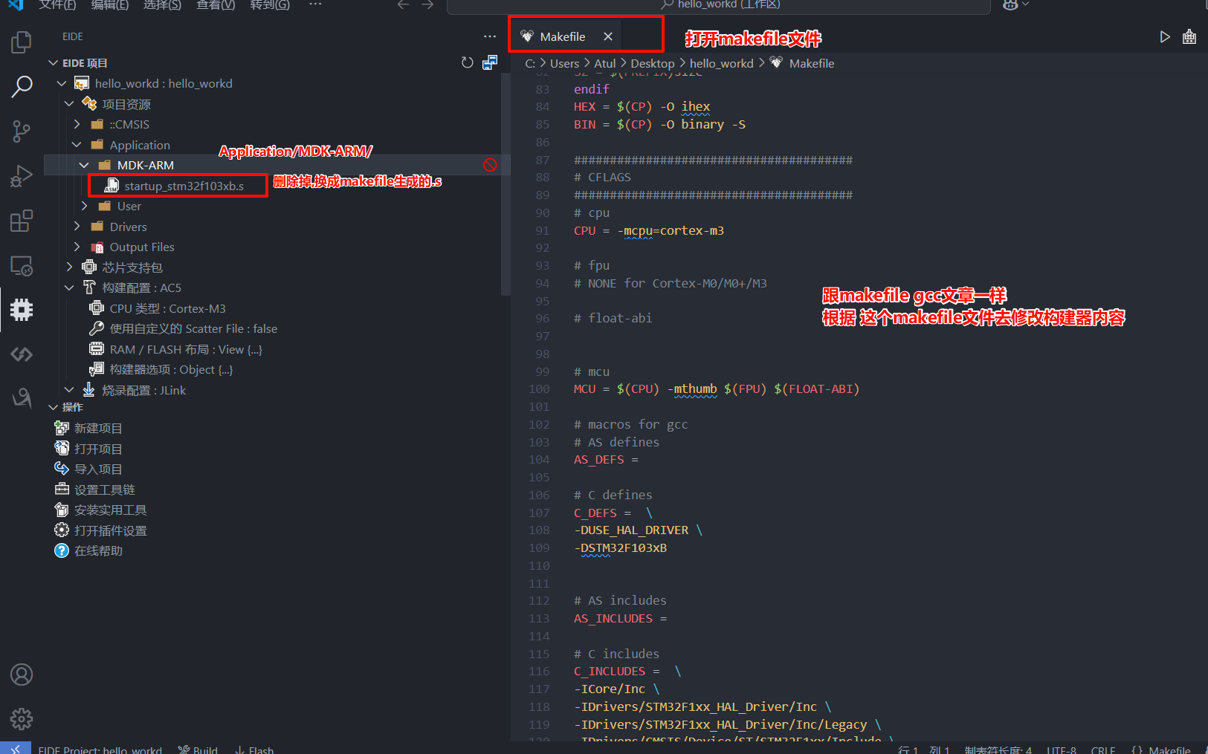Click the Desktop breadcrumb segment

point(653,64)
